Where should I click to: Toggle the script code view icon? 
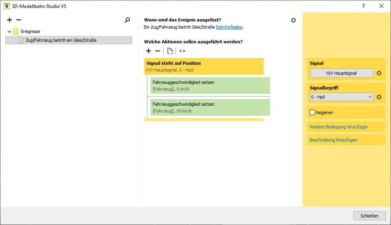tap(182, 51)
